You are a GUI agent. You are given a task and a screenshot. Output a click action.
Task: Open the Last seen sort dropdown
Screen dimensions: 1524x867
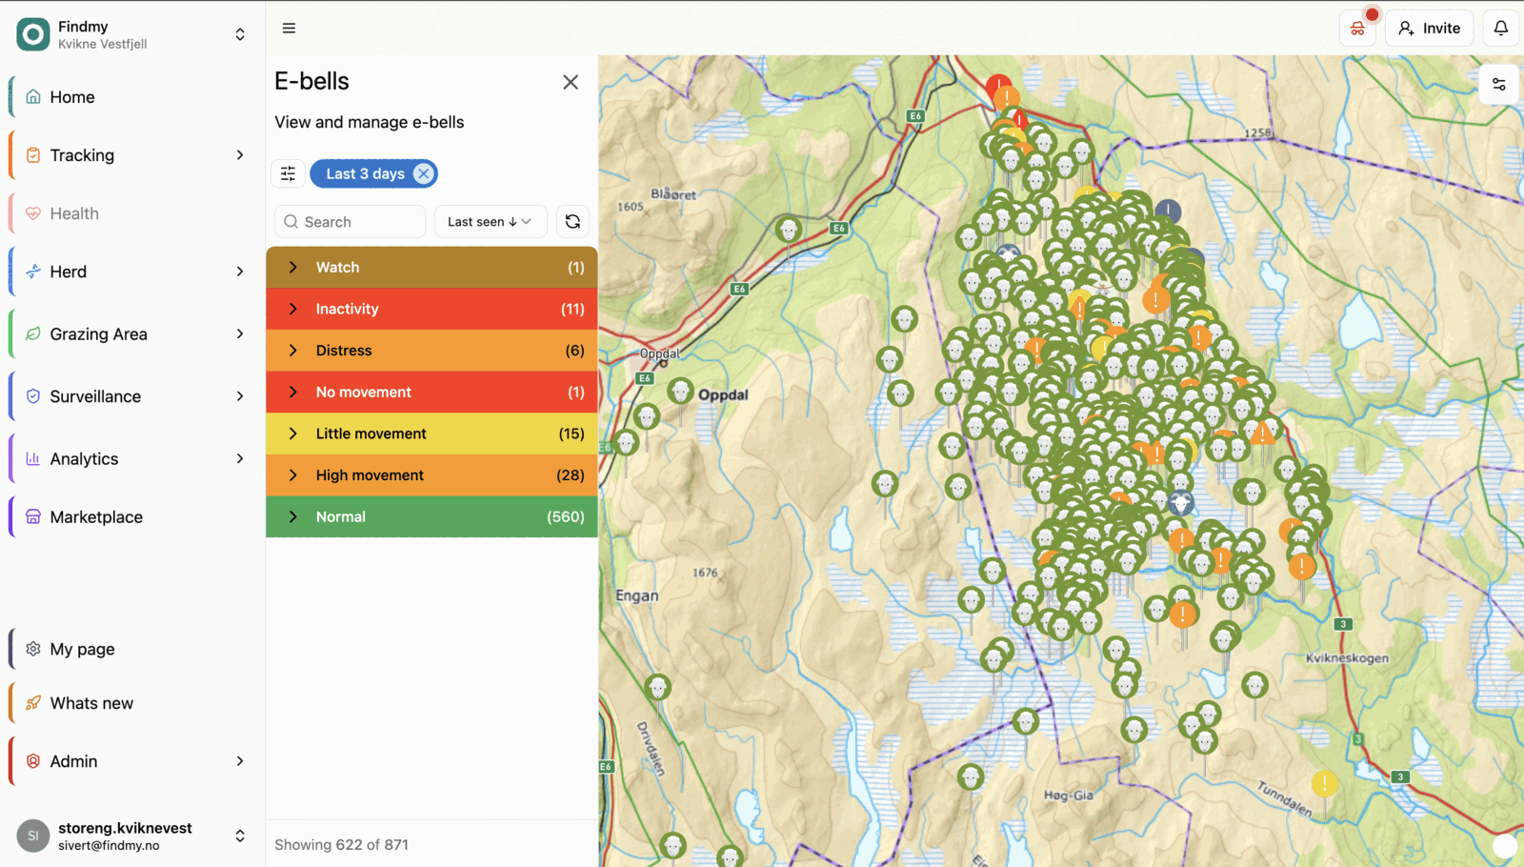coord(491,222)
